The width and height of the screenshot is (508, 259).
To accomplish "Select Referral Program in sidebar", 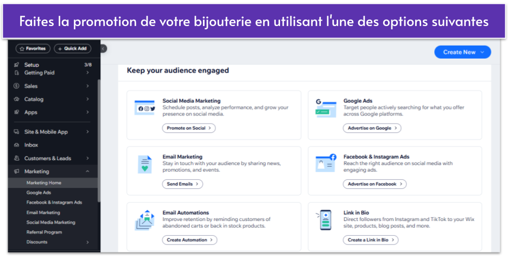I will 44,232.
